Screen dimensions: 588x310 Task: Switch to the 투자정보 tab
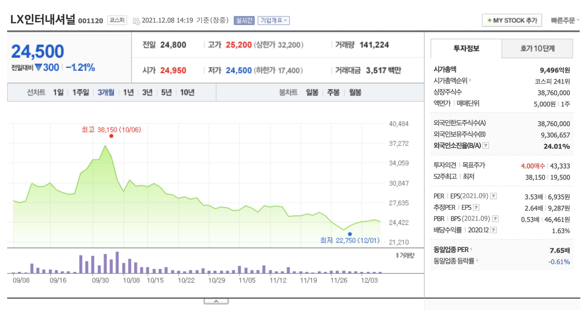(466, 48)
